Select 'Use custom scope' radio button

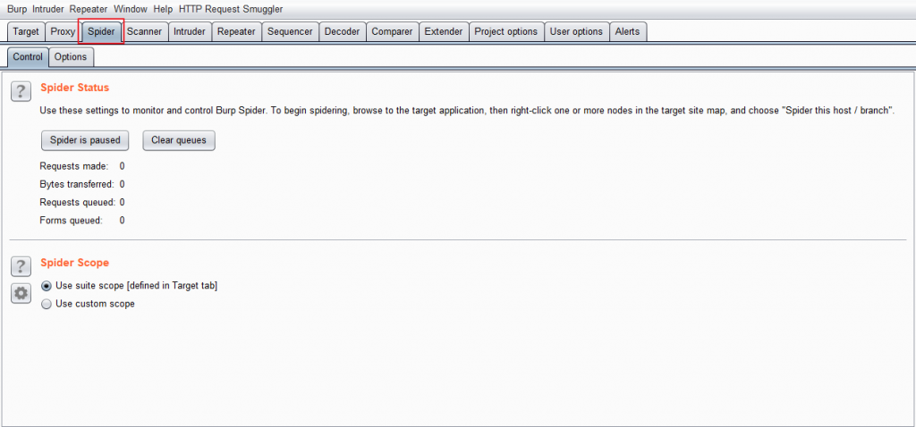47,304
